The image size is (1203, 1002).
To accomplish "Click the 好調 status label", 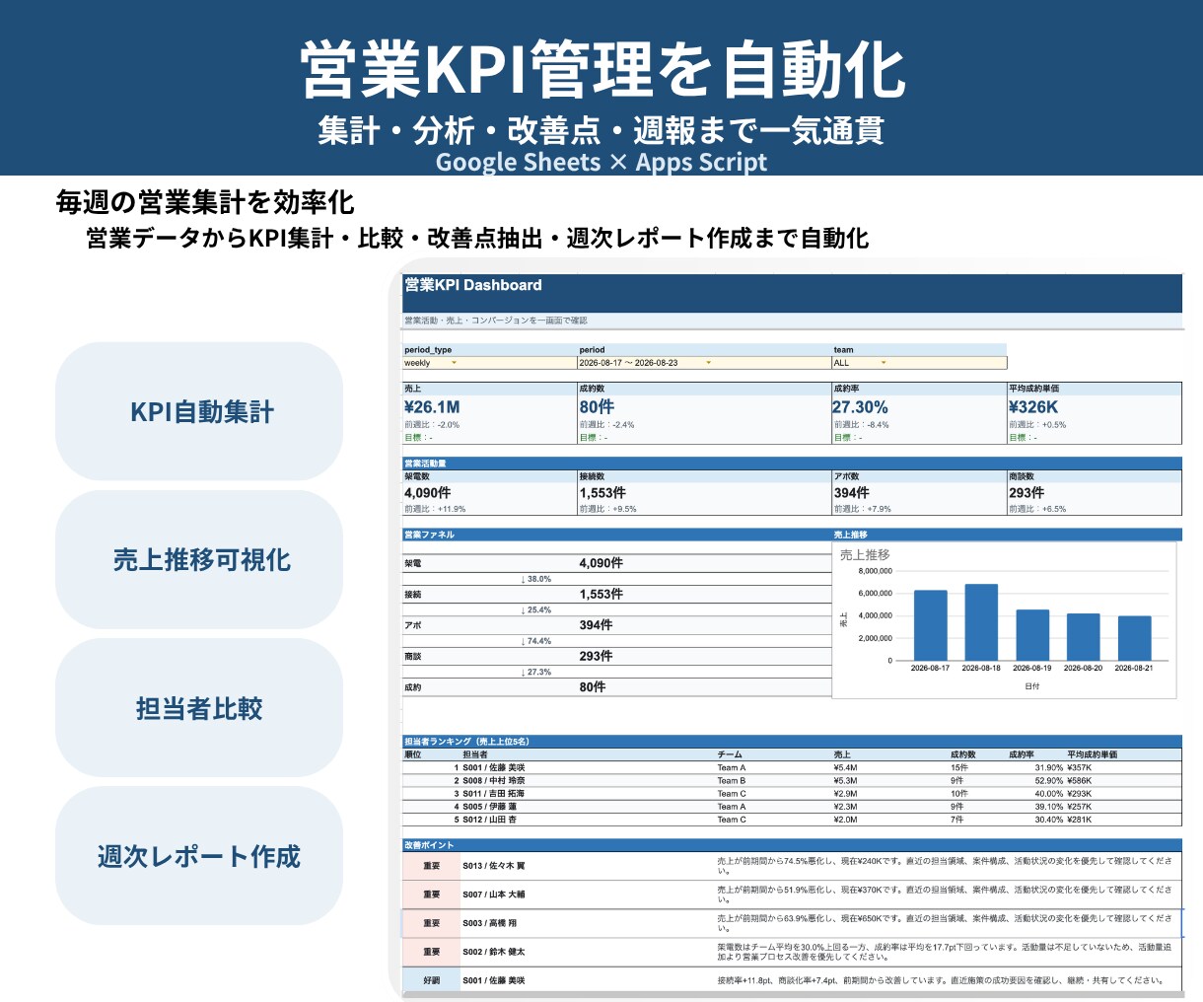I will pos(432,980).
